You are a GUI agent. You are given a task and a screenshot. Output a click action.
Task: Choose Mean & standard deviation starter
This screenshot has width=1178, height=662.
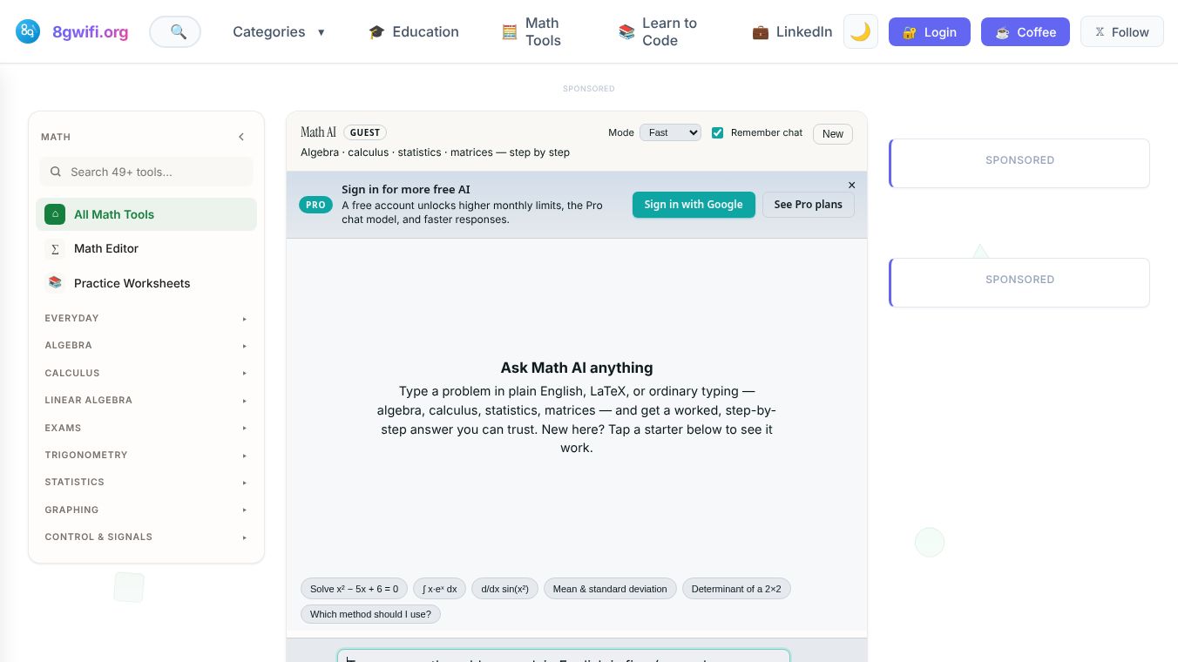610,589
